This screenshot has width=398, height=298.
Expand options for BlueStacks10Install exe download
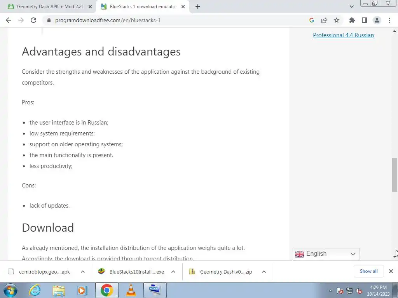[173, 272]
